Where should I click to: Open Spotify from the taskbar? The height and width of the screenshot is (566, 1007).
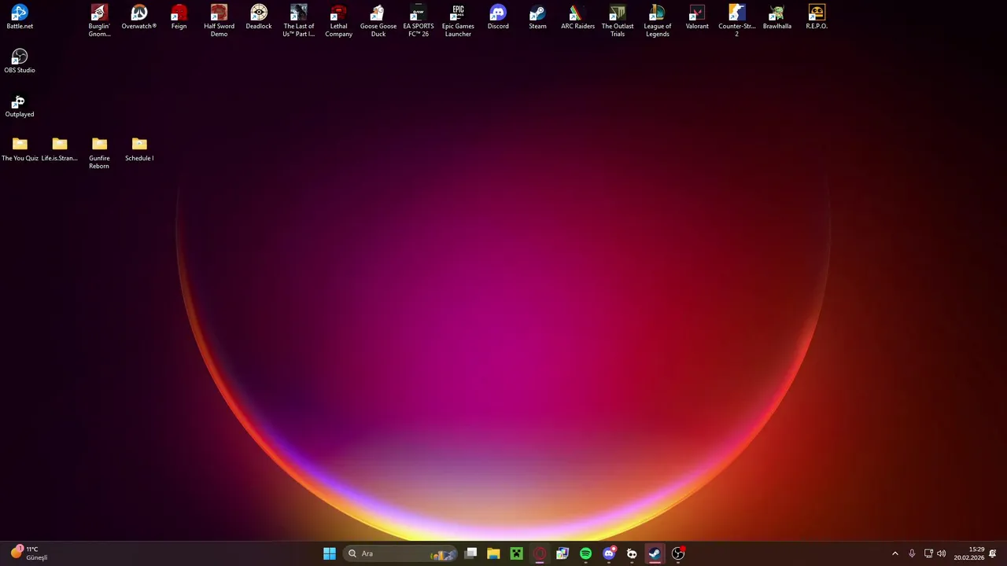[x=585, y=553]
